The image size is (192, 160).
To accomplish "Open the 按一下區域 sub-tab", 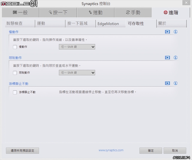I will (x=80, y=23).
